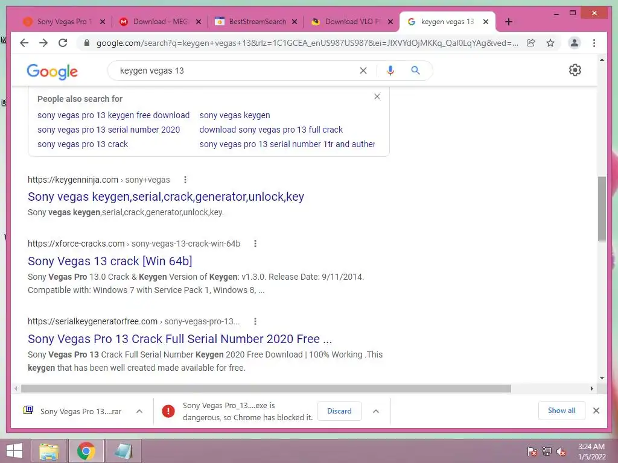Image resolution: width=618 pixels, height=463 pixels.
Task: Close the downloads bar
Action: 596,411
